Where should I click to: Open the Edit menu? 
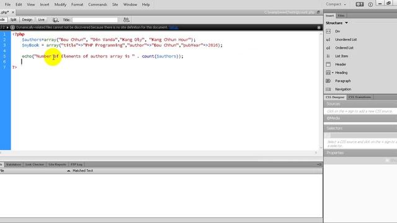(x=19, y=4)
